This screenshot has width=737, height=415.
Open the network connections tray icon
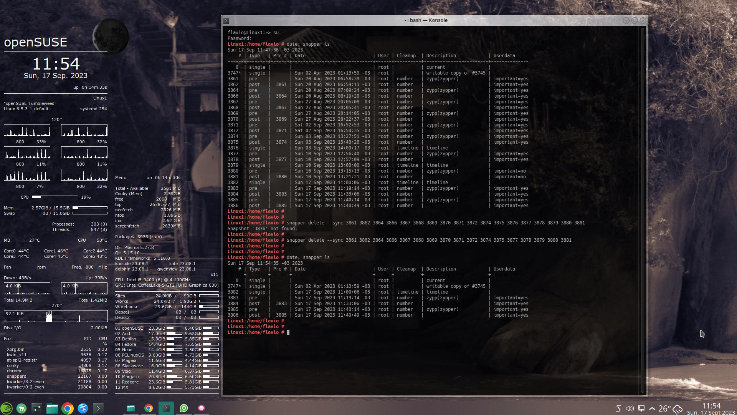tap(641, 408)
